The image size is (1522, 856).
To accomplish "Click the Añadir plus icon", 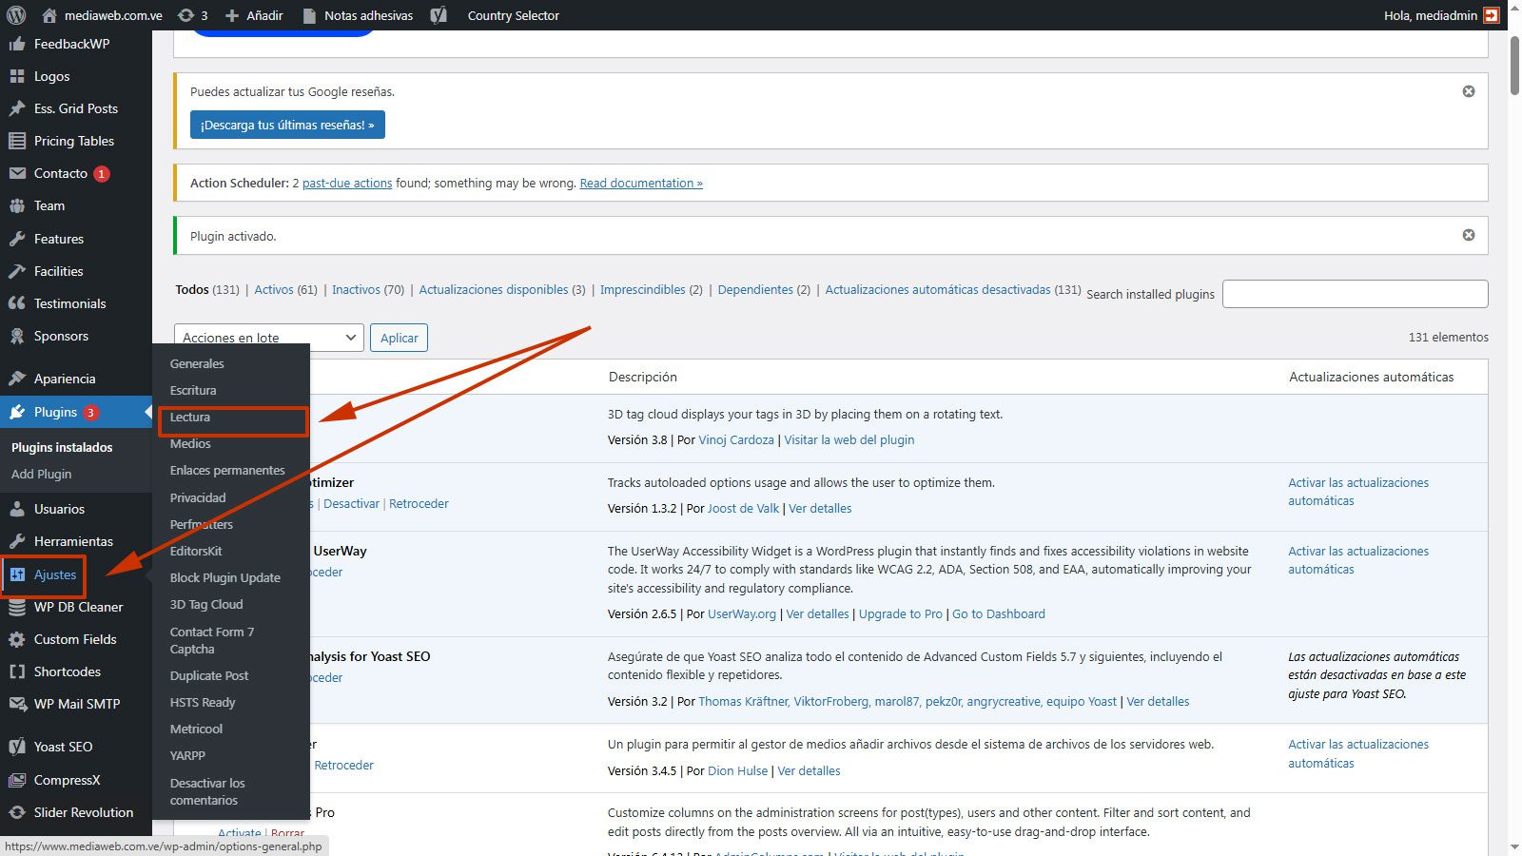I will tap(231, 15).
